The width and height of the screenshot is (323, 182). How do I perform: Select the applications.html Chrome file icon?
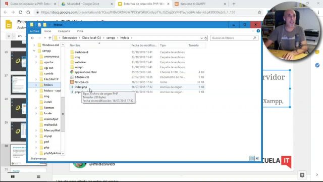pos(72,72)
